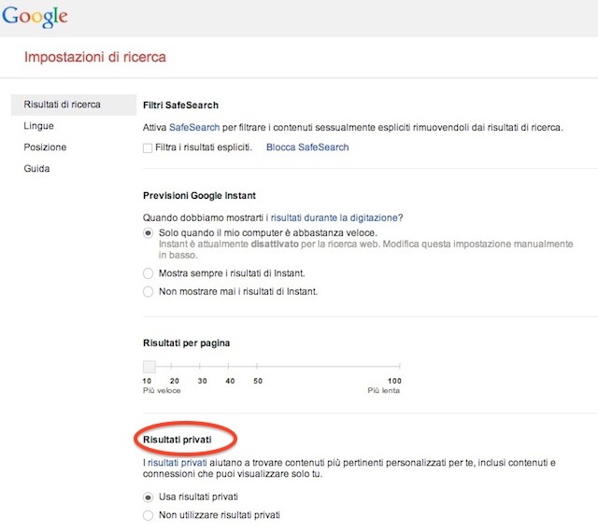Image resolution: width=598 pixels, height=531 pixels.
Task: Follow the risultati durante la digitazione link
Action: pyautogui.click(x=335, y=217)
